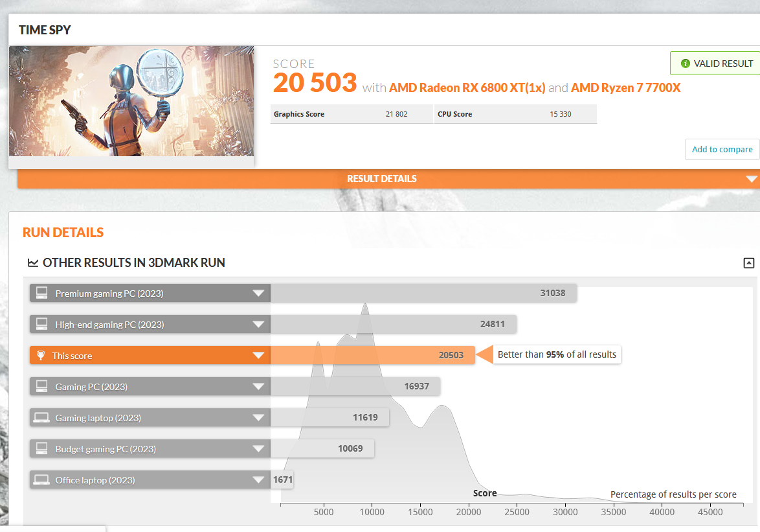Click the large 20 503 score number
760x532 pixels.
[315, 82]
